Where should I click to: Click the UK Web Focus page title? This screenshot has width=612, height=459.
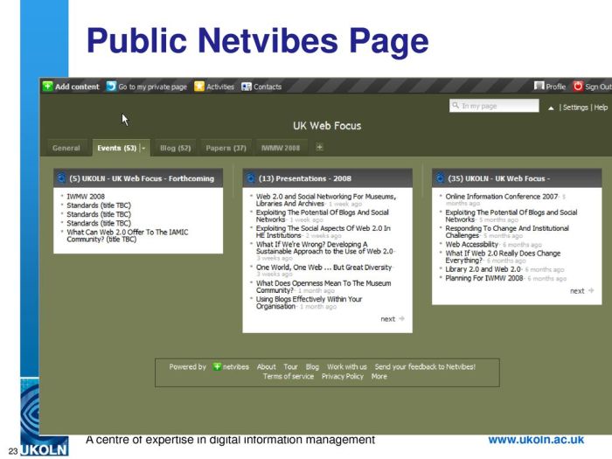pyautogui.click(x=327, y=126)
